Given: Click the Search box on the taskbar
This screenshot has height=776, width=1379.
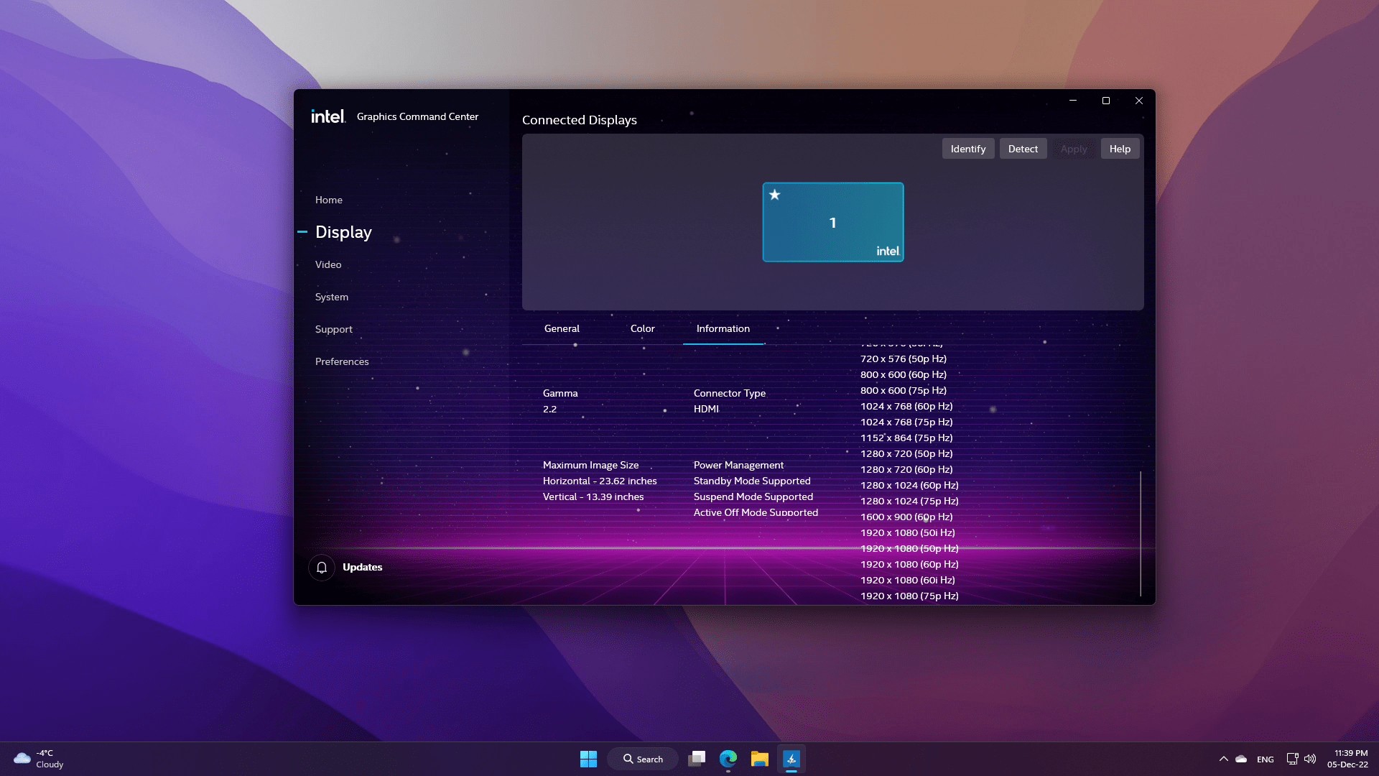Looking at the screenshot, I should pos(642,759).
